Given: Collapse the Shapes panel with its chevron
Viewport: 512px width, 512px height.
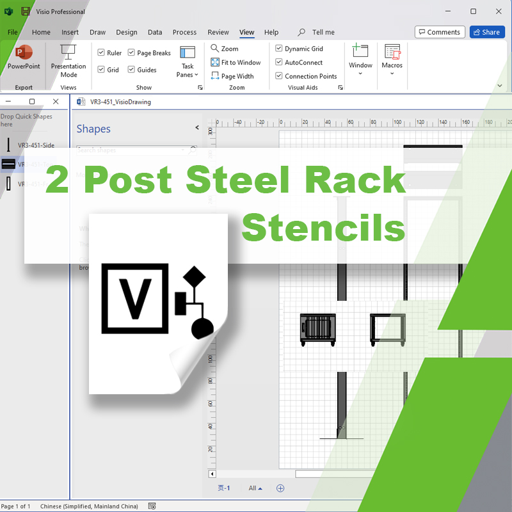Looking at the screenshot, I should point(196,127).
